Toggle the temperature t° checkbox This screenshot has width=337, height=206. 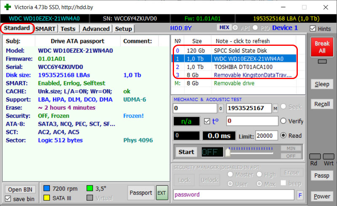pyautogui.click(x=207, y=121)
